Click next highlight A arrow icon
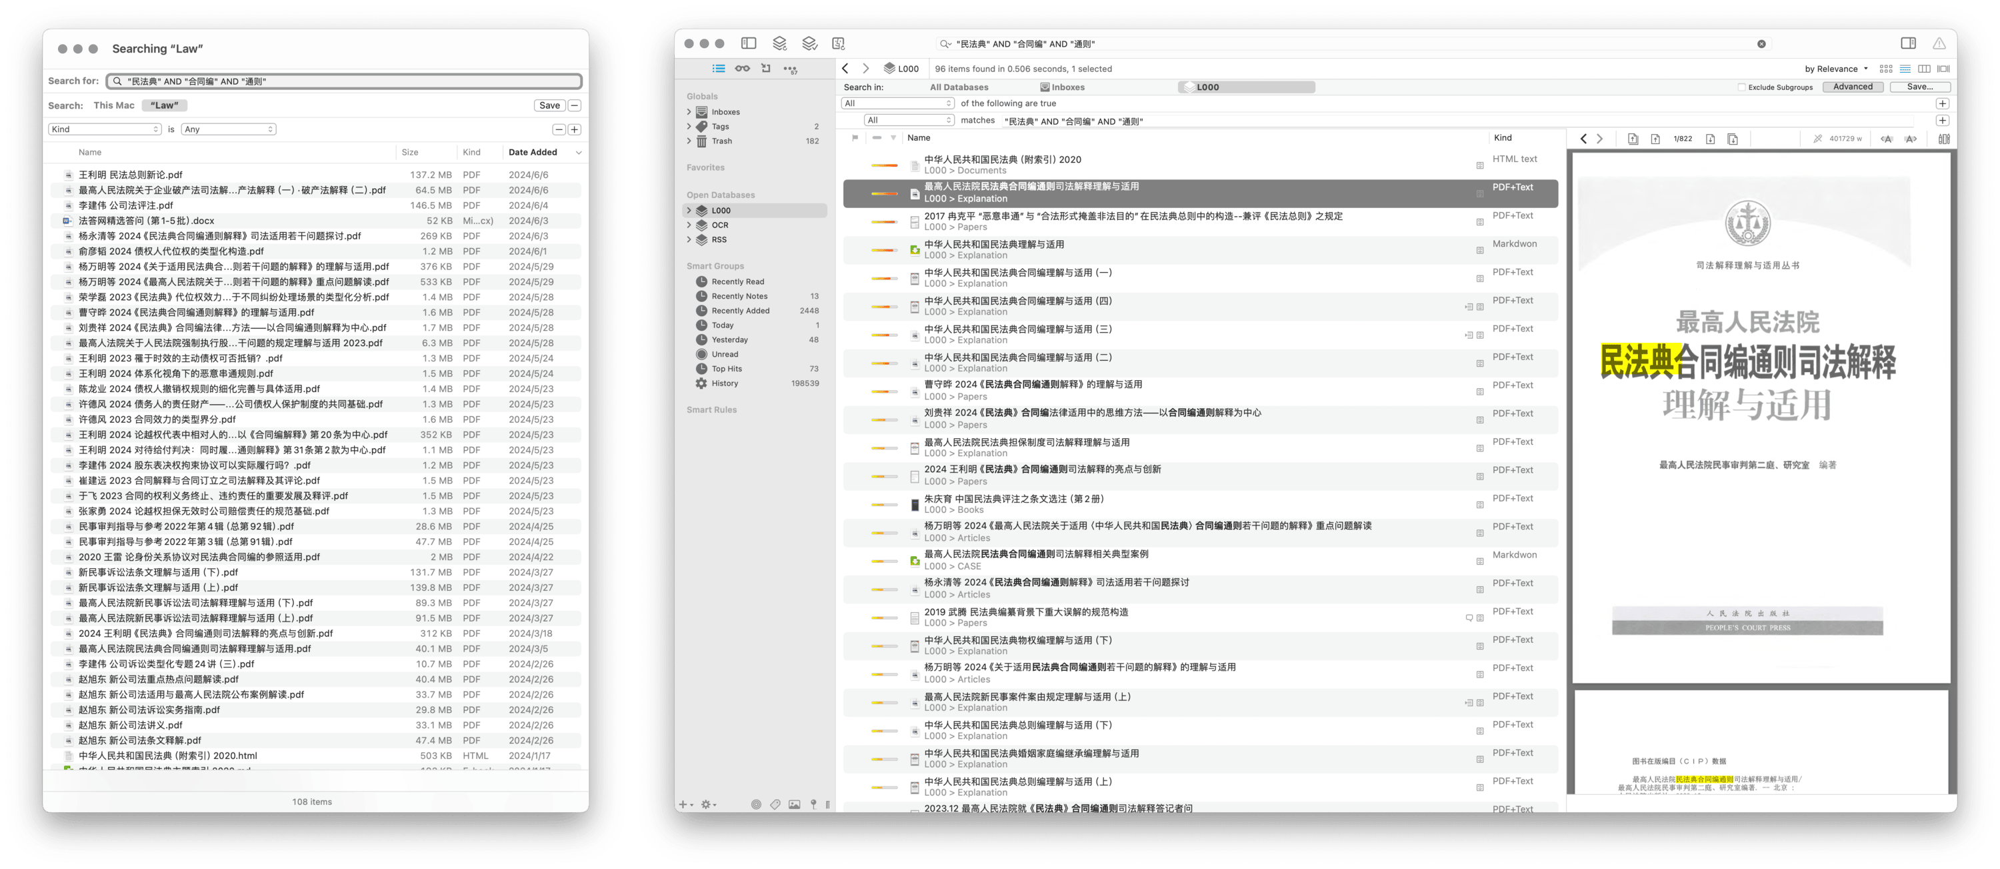The width and height of the screenshot is (2000, 869). 1911,139
